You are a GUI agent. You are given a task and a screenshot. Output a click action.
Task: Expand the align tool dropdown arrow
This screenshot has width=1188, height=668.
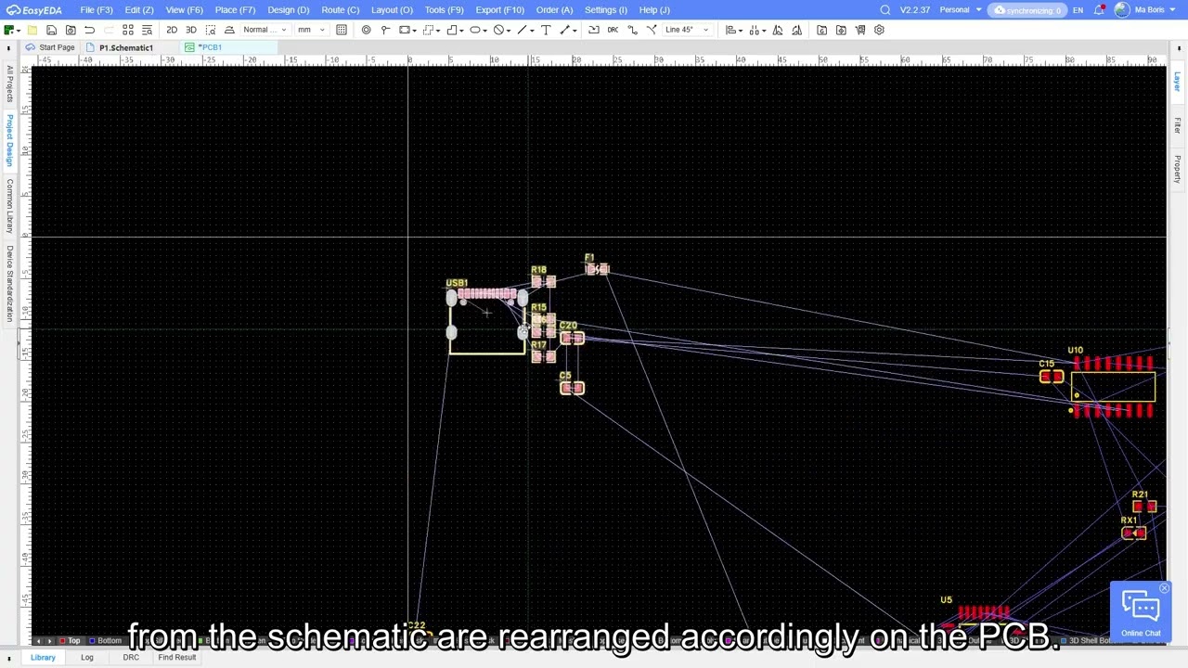(742, 30)
